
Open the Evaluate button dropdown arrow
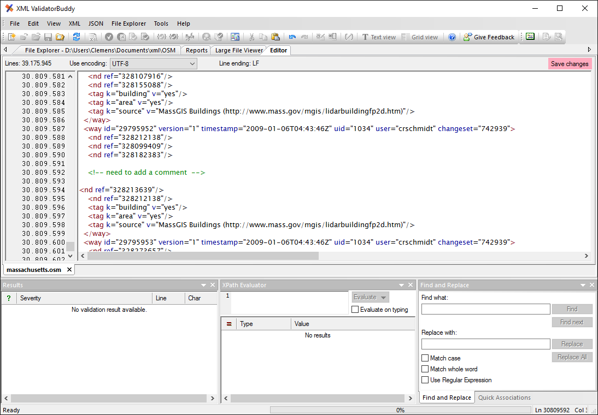[x=384, y=297]
